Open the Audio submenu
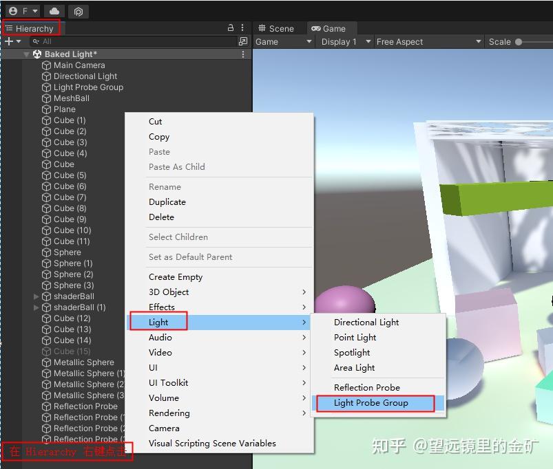553x469 pixels. point(220,338)
